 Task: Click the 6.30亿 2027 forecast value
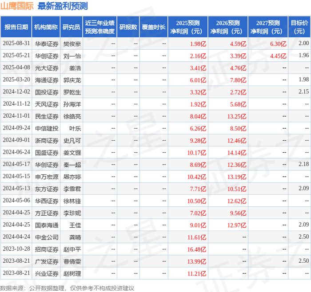278,44
